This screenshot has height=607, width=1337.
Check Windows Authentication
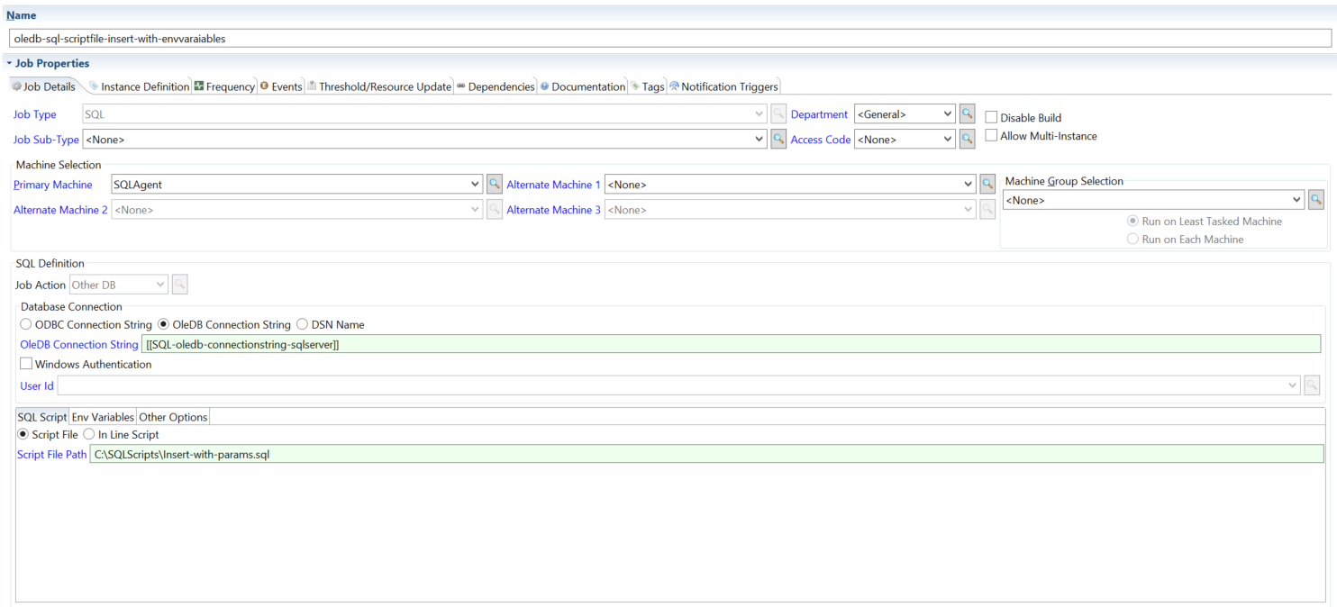[26, 365]
